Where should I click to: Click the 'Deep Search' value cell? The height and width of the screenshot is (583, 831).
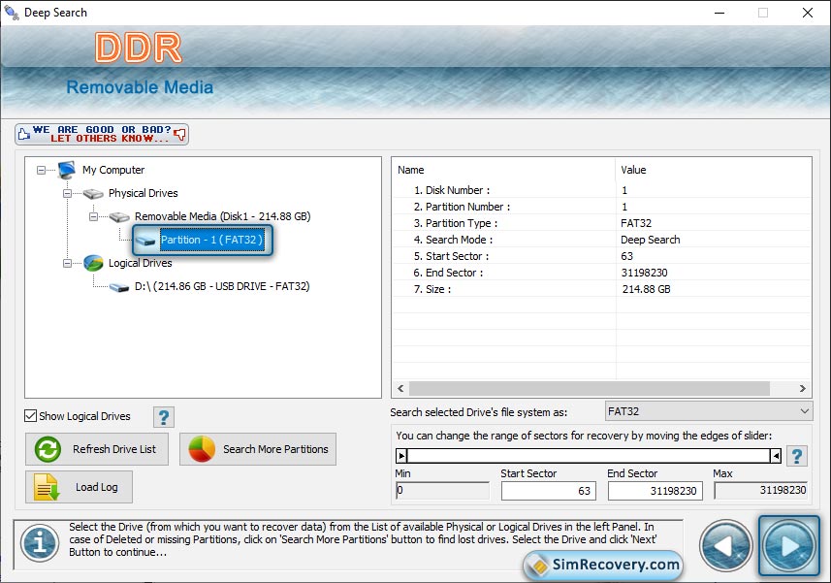click(651, 240)
